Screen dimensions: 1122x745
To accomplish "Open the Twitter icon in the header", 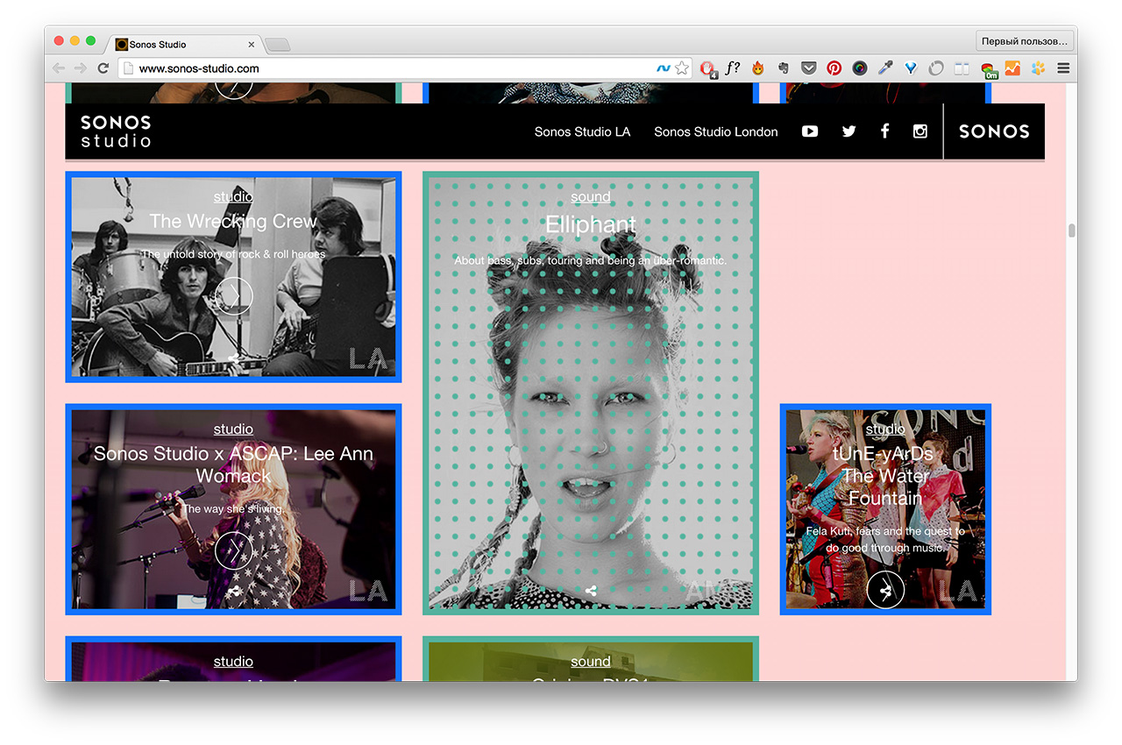I will click(849, 131).
